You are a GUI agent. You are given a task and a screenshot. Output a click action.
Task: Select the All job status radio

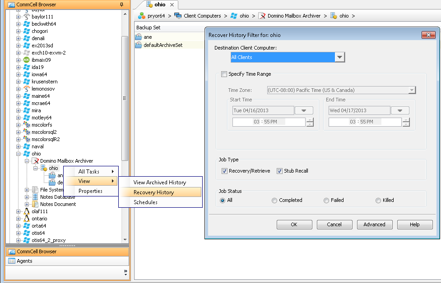(x=223, y=201)
